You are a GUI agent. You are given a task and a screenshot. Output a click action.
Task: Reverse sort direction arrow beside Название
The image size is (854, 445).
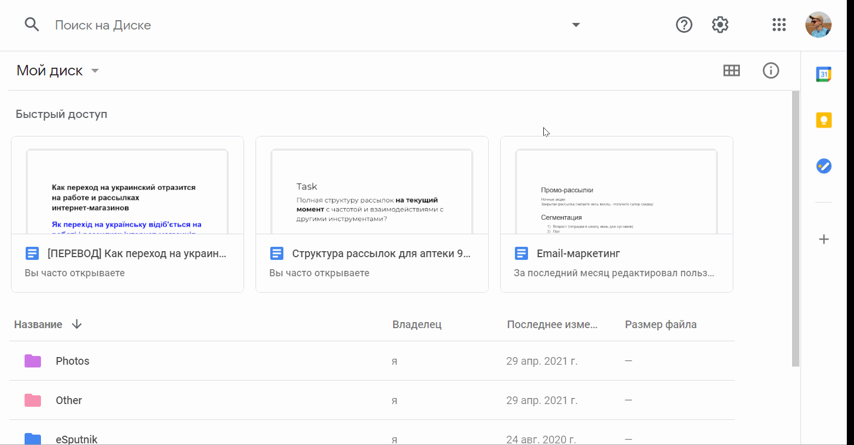tap(77, 324)
